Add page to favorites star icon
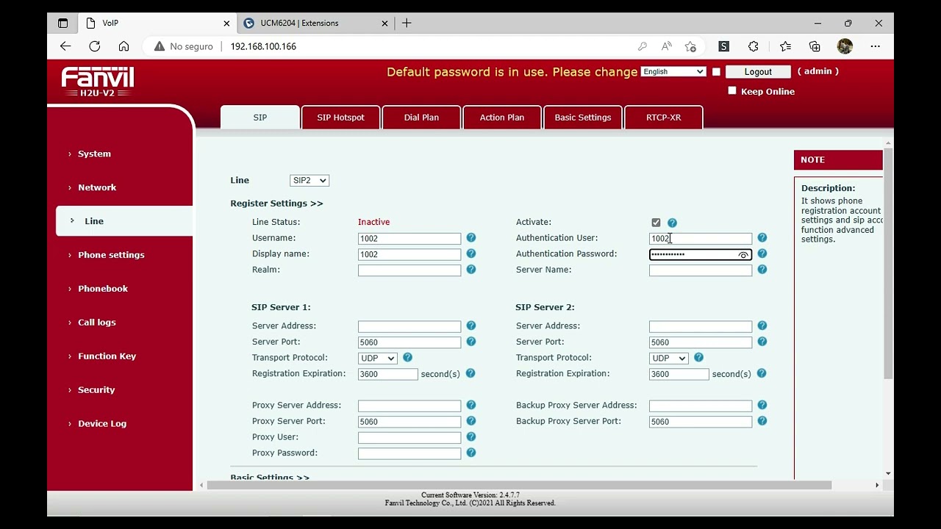 [x=690, y=46]
